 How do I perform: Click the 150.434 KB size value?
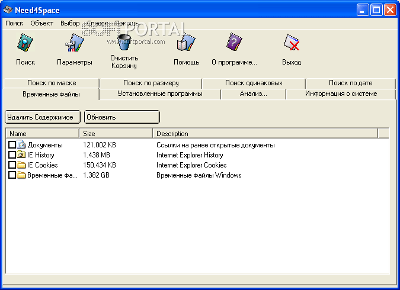[x=100, y=165]
